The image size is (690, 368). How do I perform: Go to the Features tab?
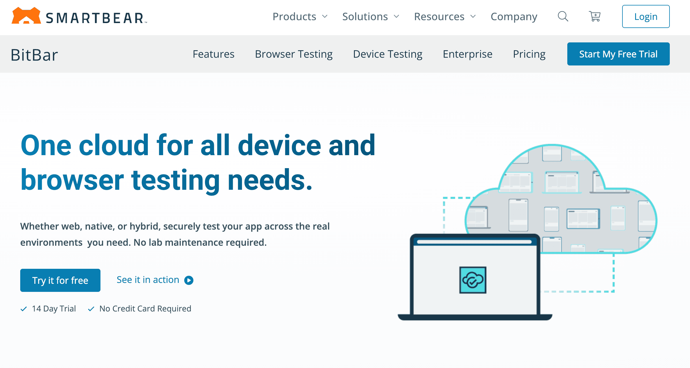pyautogui.click(x=213, y=54)
